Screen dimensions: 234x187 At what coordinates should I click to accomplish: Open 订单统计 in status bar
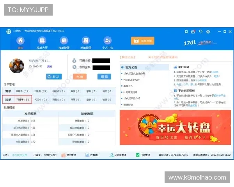92,155
